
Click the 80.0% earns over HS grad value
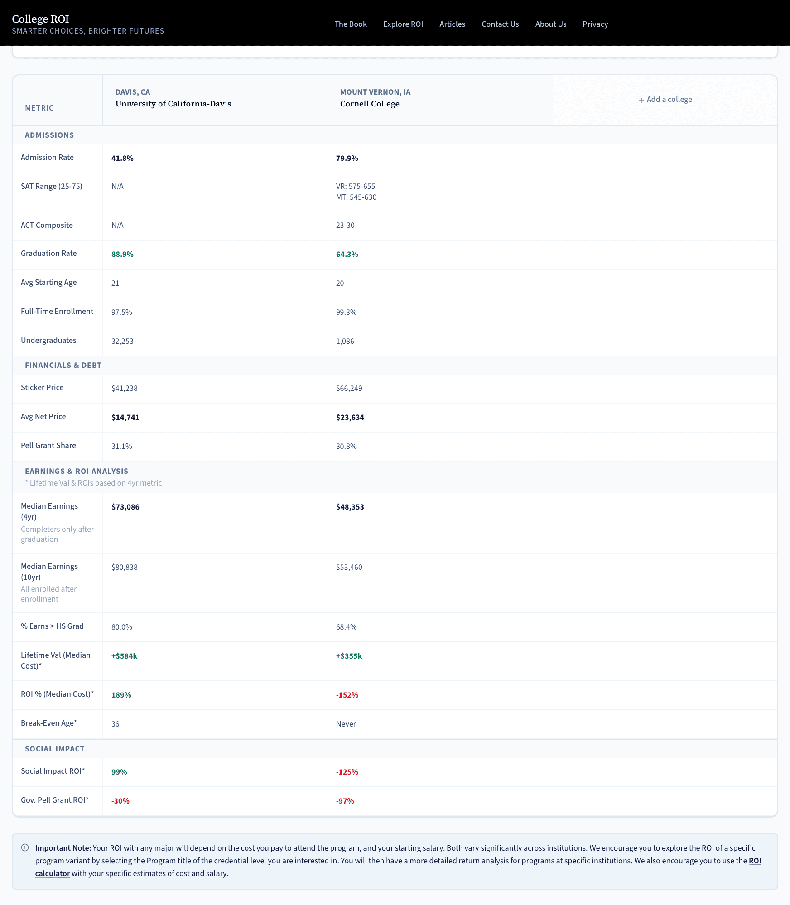122,627
